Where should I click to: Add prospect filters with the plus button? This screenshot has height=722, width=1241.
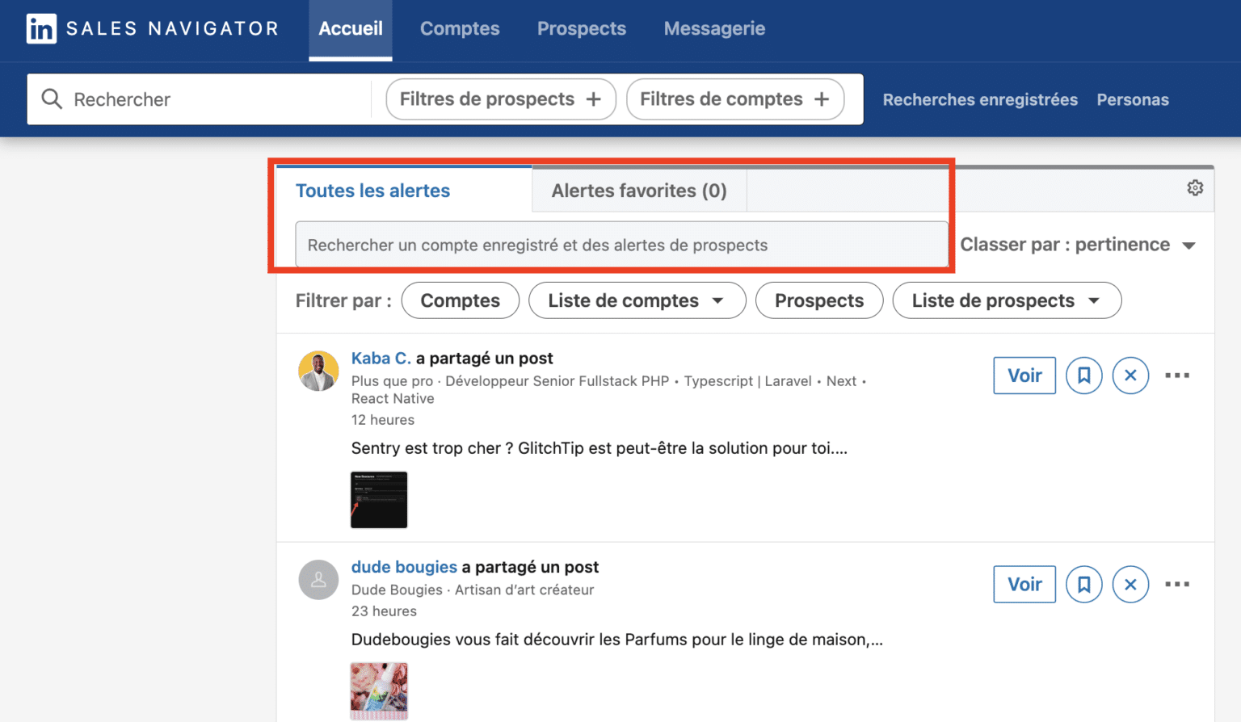[x=595, y=99]
